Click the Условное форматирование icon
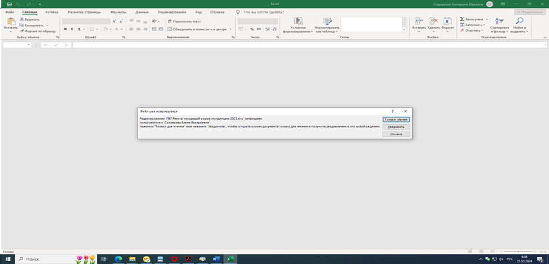Screen dimensions: 549x264 click(298, 21)
